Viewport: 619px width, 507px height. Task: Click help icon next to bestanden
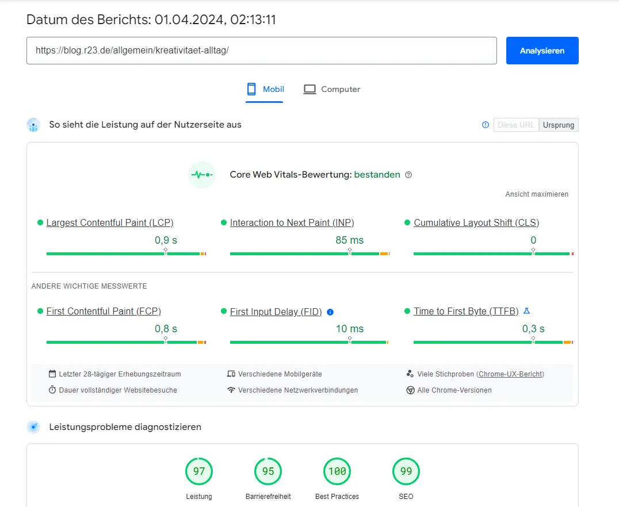pyautogui.click(x=408, y=175)
